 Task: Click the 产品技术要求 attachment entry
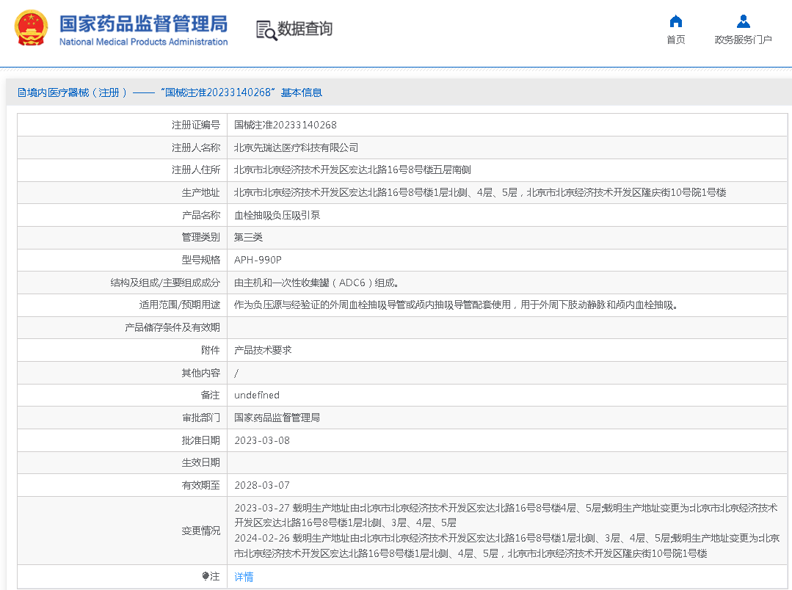[x=263, y=350]
